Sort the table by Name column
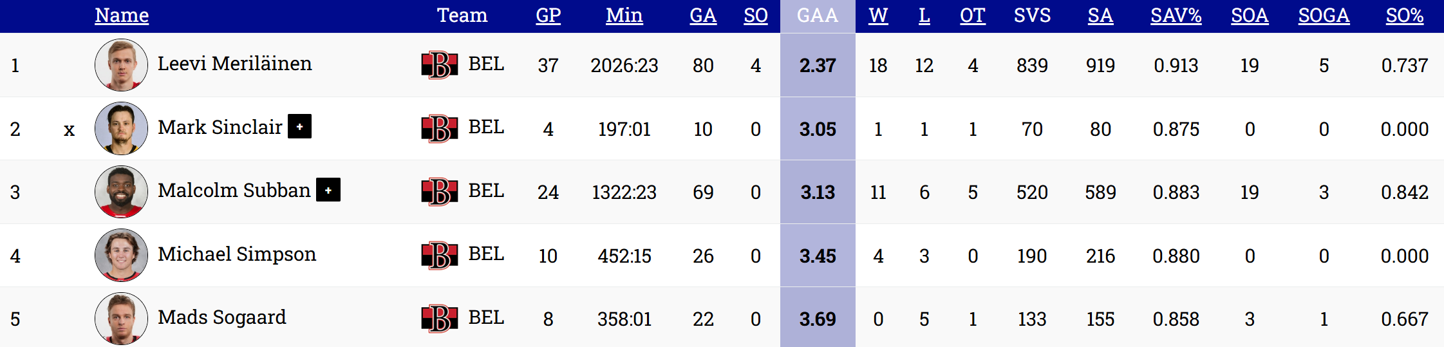 [x=122, y=15]
